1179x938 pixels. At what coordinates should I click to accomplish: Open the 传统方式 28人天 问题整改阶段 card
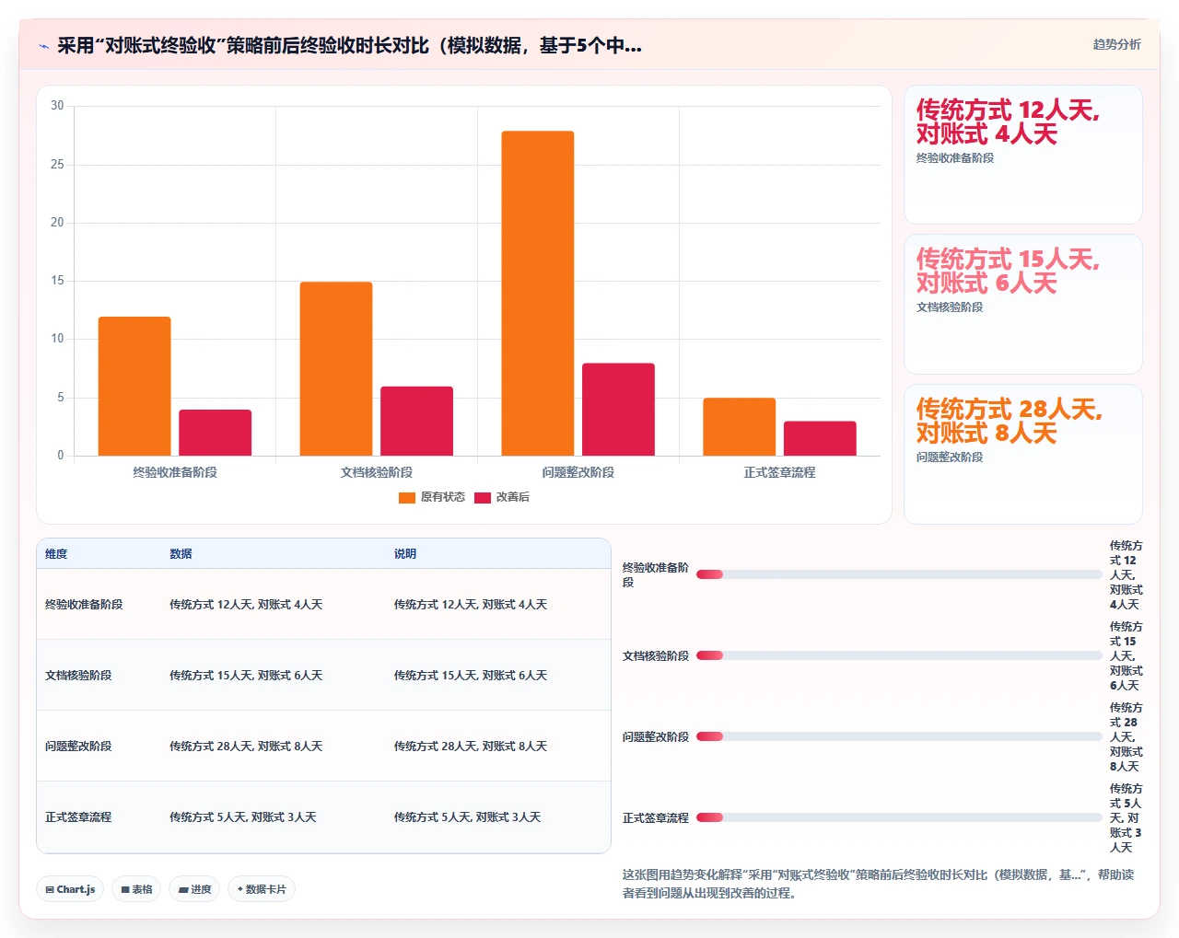[1023, 455]
